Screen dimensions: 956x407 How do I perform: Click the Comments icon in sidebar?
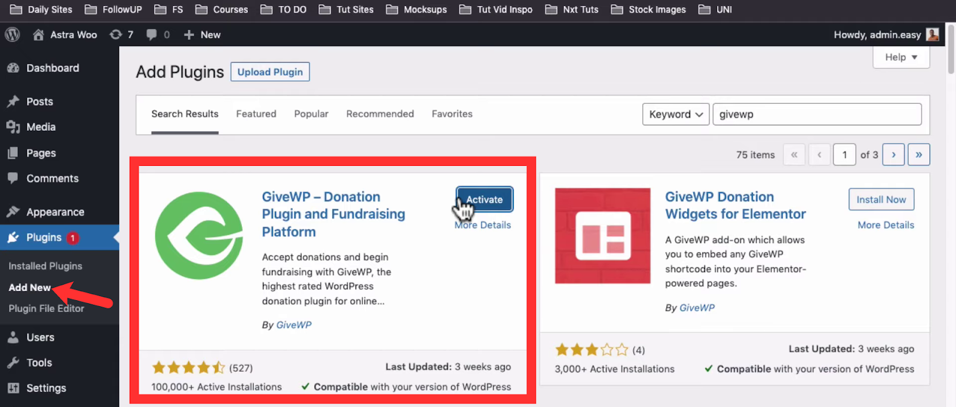(13, 178)
